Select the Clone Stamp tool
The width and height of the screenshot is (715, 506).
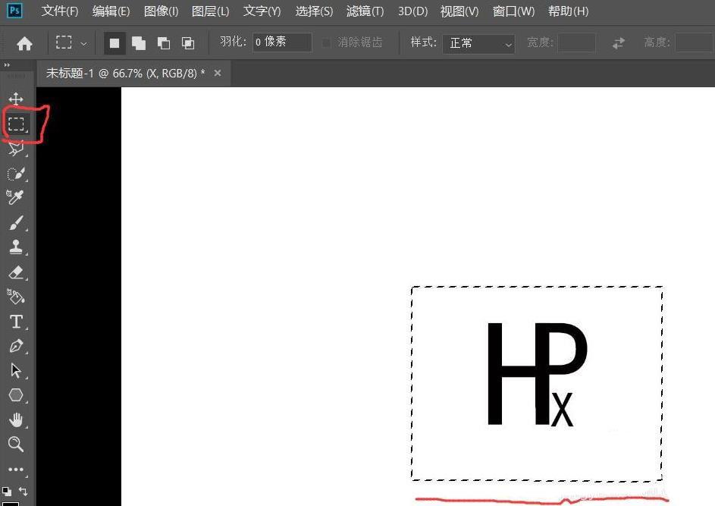pyautogui.click(x=17, y=247)
